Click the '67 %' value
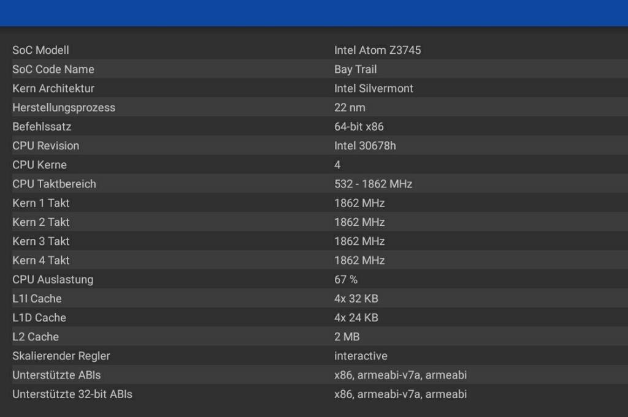 [x=346, y=279]
